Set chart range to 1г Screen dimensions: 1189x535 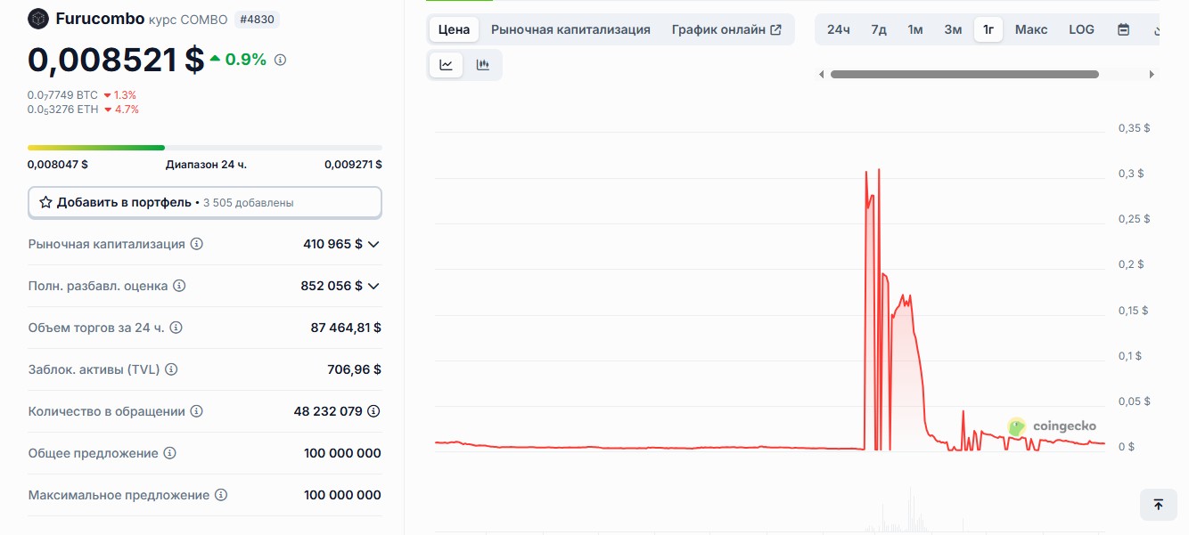[x=988, y=29]
